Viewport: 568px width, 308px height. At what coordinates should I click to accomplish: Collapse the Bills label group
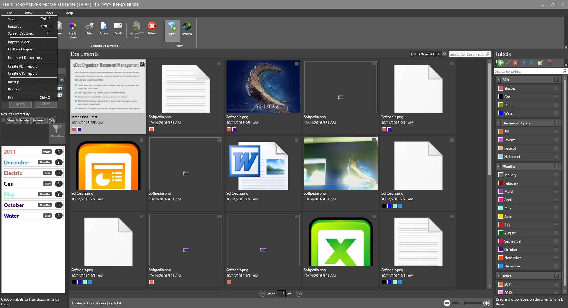tap(498, 80)
